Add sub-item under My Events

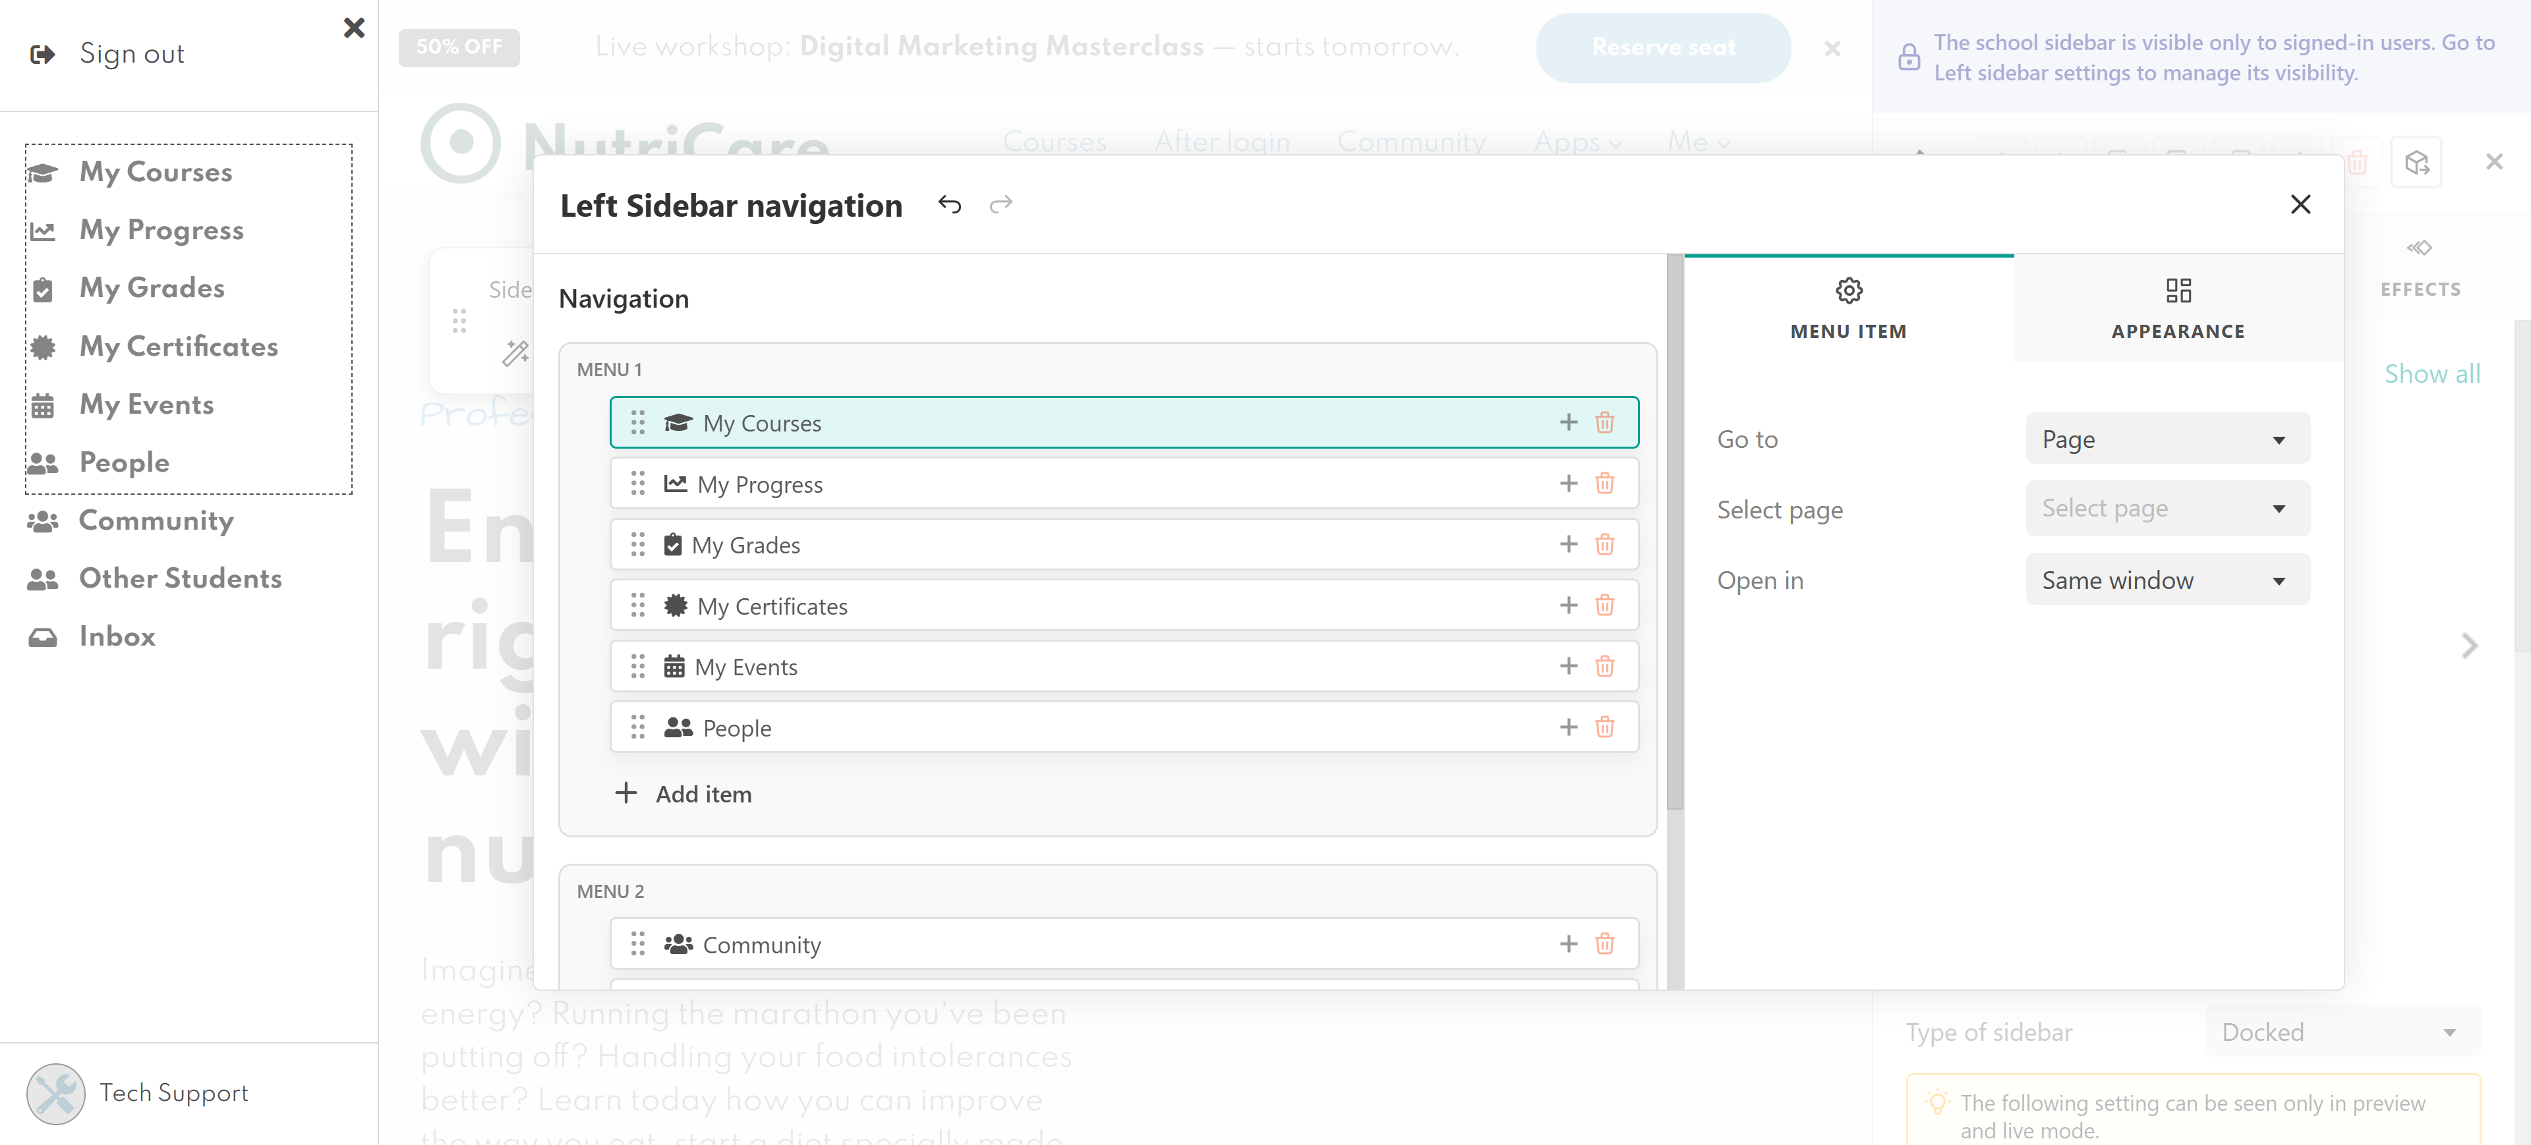pos(1568,666)
